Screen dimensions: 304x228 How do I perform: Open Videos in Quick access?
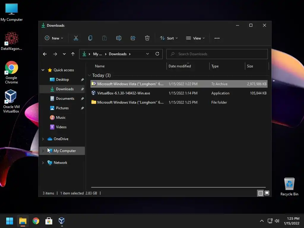click(x=61, y=127)
